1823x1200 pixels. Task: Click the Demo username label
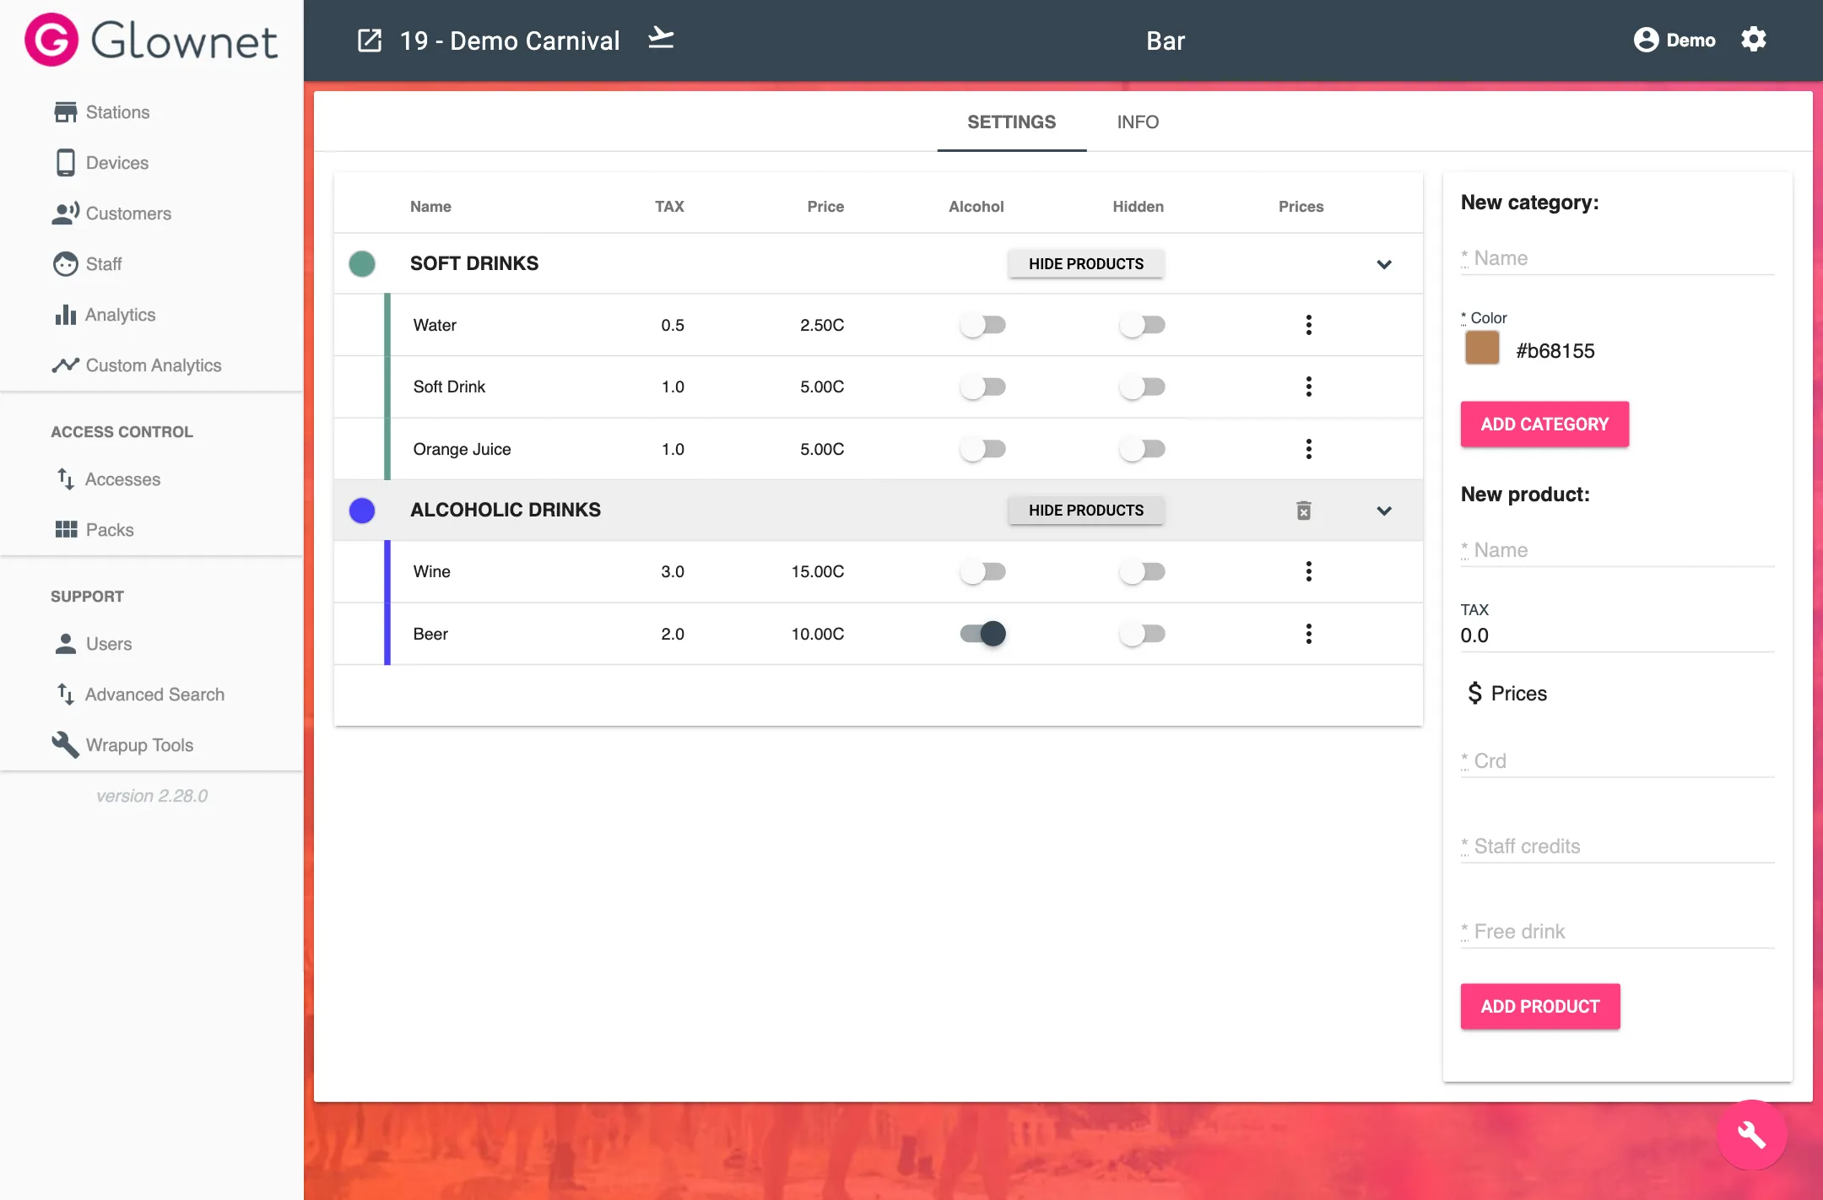pos(1690,41)
